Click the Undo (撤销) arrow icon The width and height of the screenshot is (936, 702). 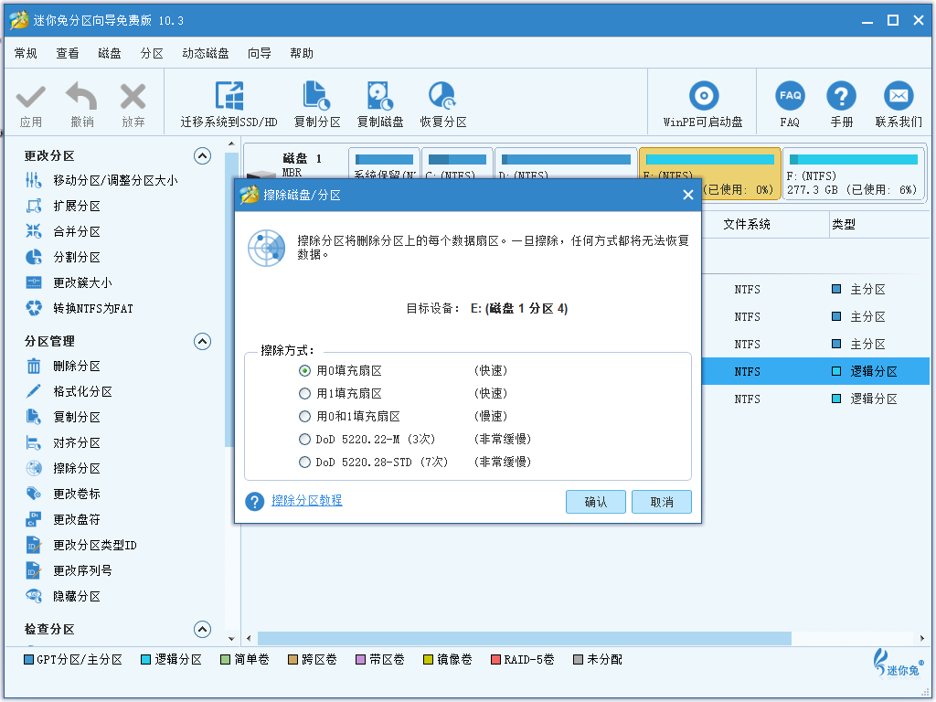point(81,97)
